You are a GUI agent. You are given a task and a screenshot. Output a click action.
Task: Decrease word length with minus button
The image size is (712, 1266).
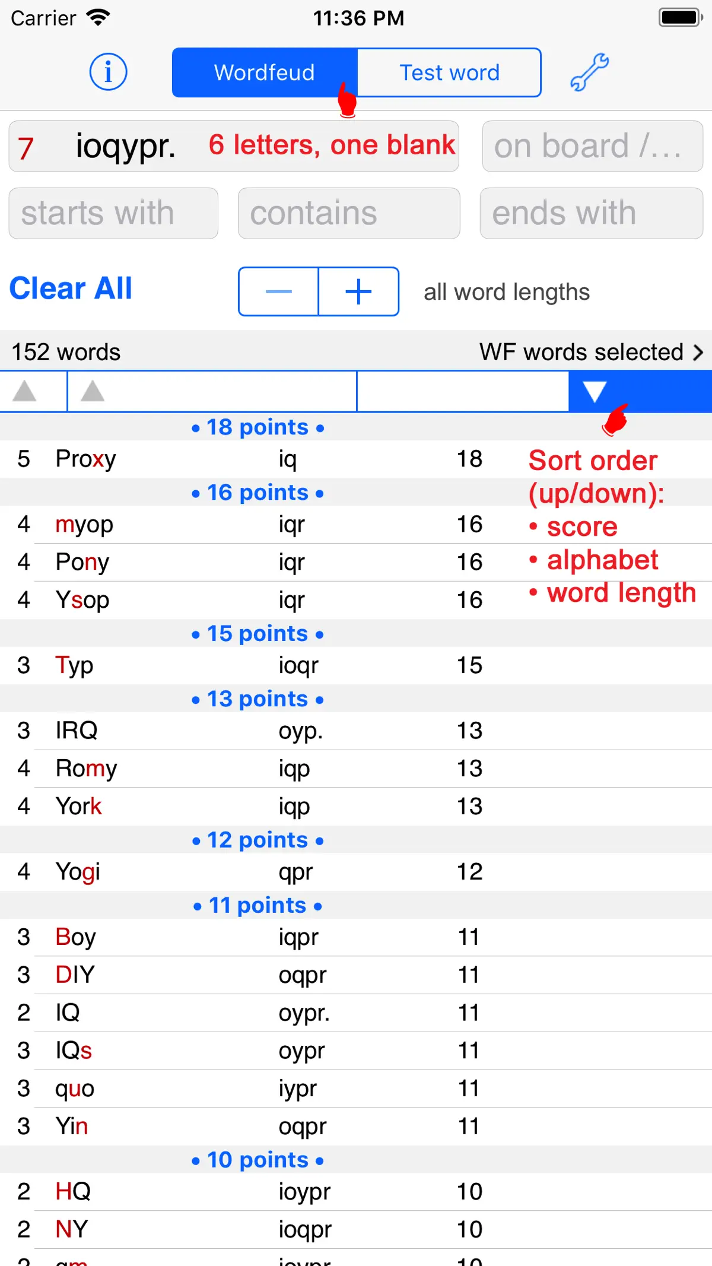[x=278, y=291]
